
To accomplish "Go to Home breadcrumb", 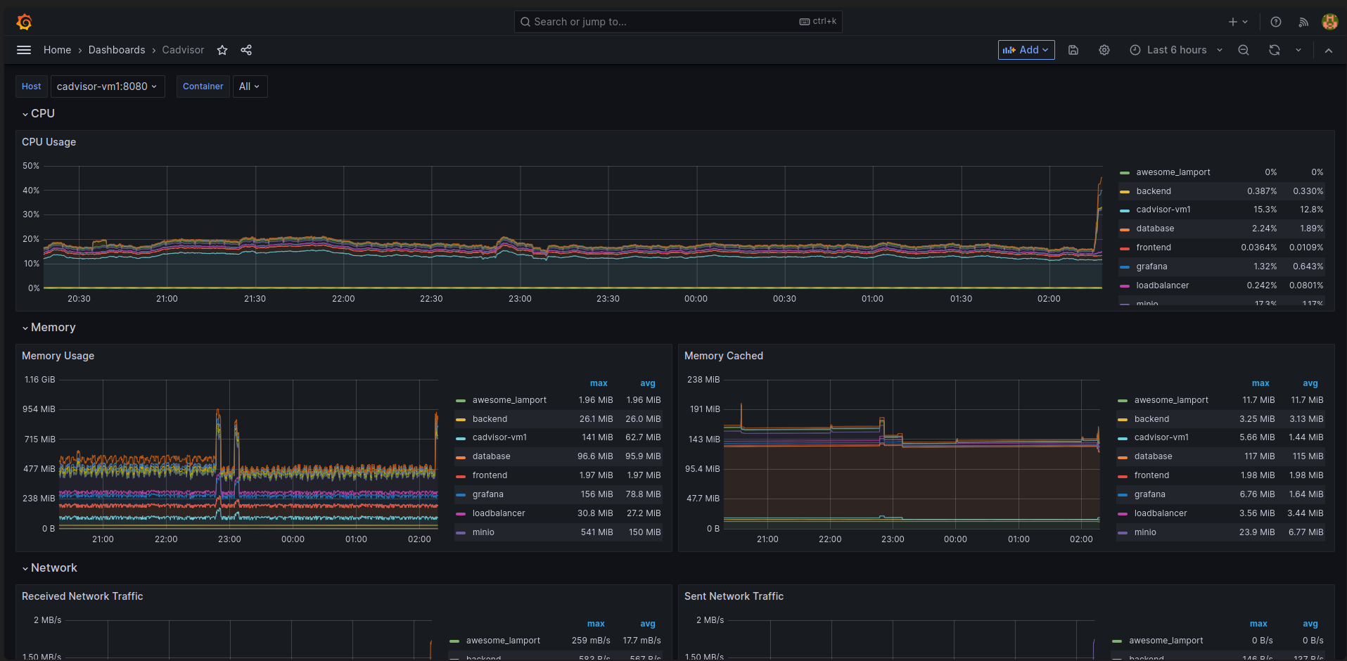I will tap(57, 50).
